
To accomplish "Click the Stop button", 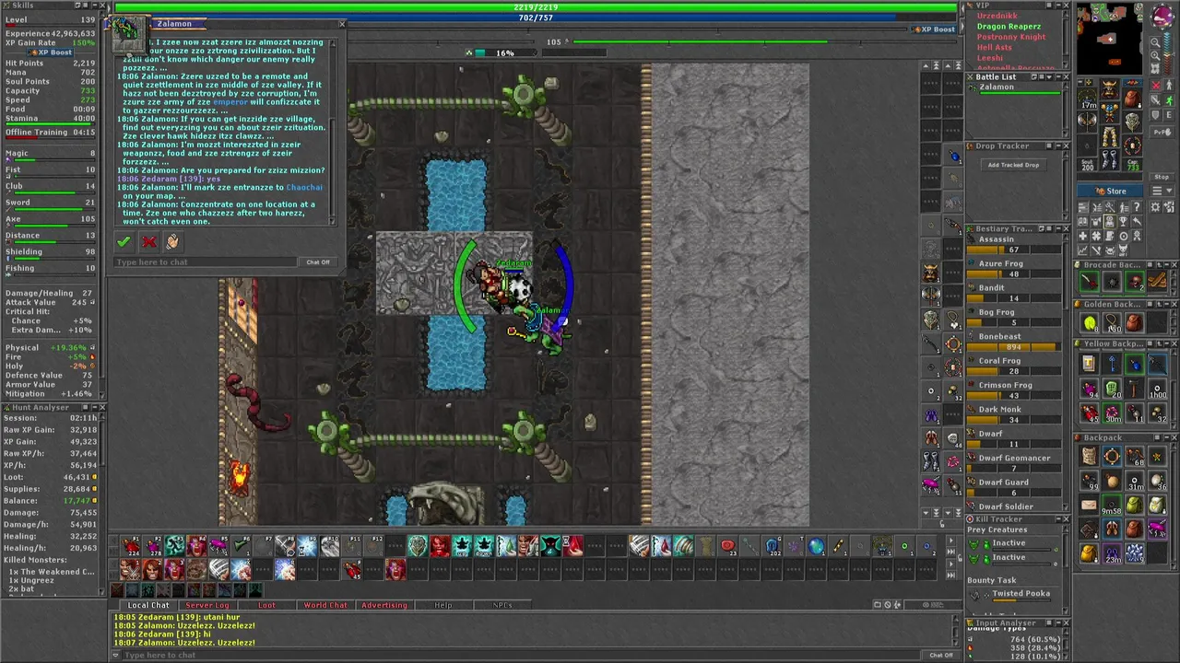I will pyautogui.click(x=1162, y=177).
